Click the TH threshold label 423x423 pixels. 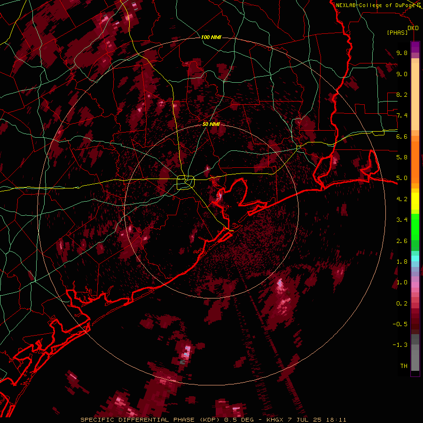pyautogui.click(x=404, y=366)
